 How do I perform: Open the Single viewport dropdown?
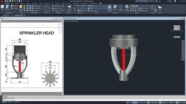pyautogui.click(x=94, y=10)
